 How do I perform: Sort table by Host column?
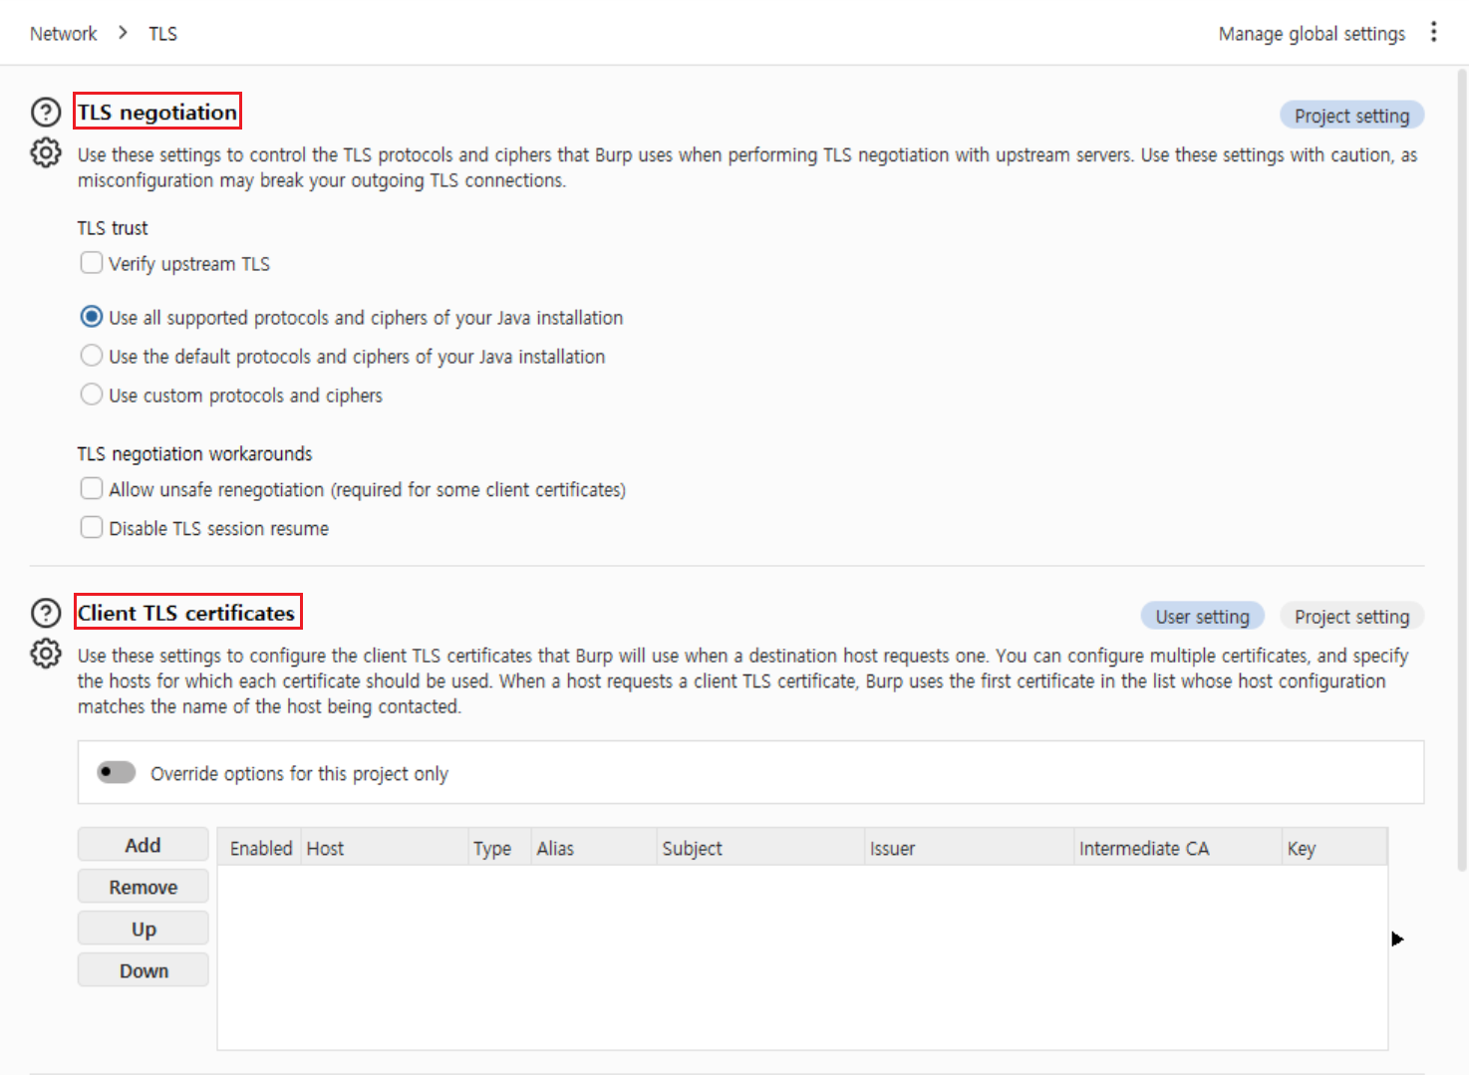click(385, 848)
